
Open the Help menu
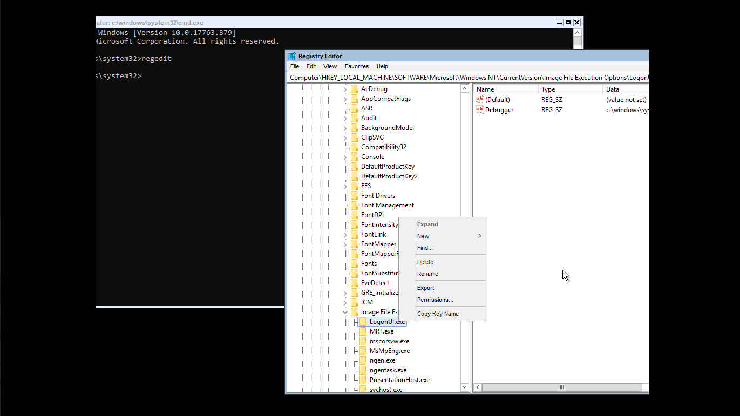coord(382,66)
